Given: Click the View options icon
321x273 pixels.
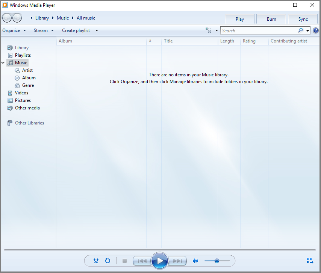Looking at the screenshot, I should pos(208,30).
